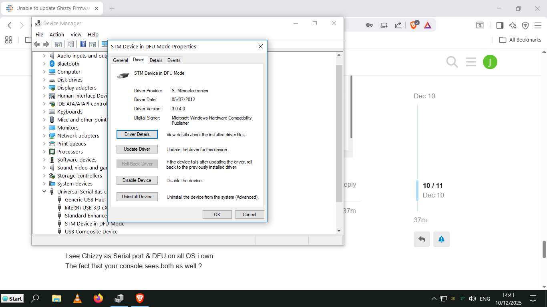Open the Action menu in Device Manager

pos(56,35)
